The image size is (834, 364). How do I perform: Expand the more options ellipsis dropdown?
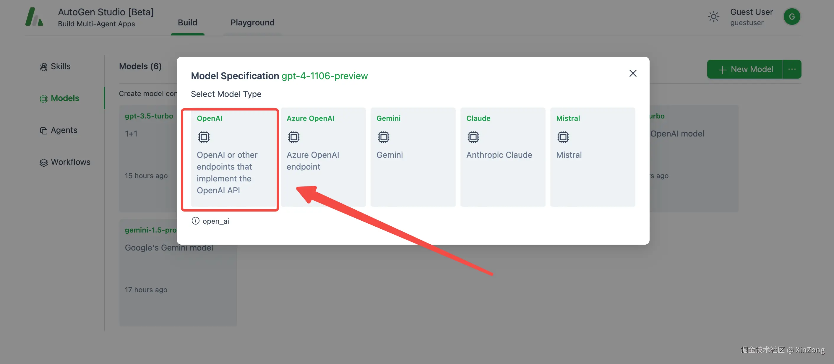pos(792,69)
